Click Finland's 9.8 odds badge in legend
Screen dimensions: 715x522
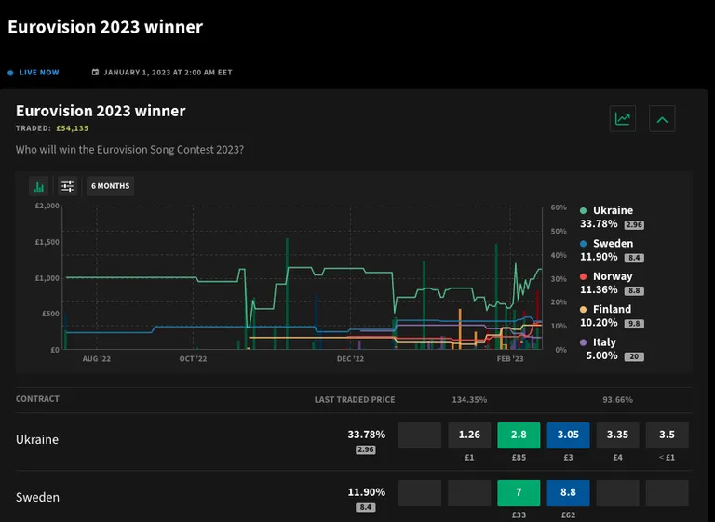[x=634, y=324]
